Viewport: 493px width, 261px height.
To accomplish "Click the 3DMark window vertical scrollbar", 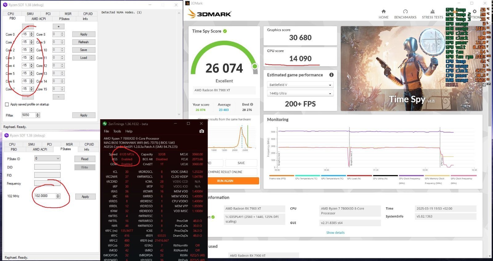I will pyautogui.click(x=490, y=139).
